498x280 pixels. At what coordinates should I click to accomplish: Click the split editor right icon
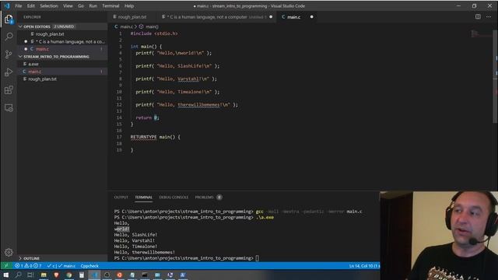click(x=478, y=17)
